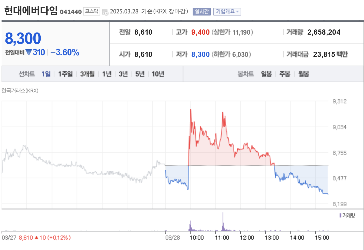Image resolution: width=364 pixels, height=250 pixels.
Task: Click the stock code 041440
Action: click(71, 12)
